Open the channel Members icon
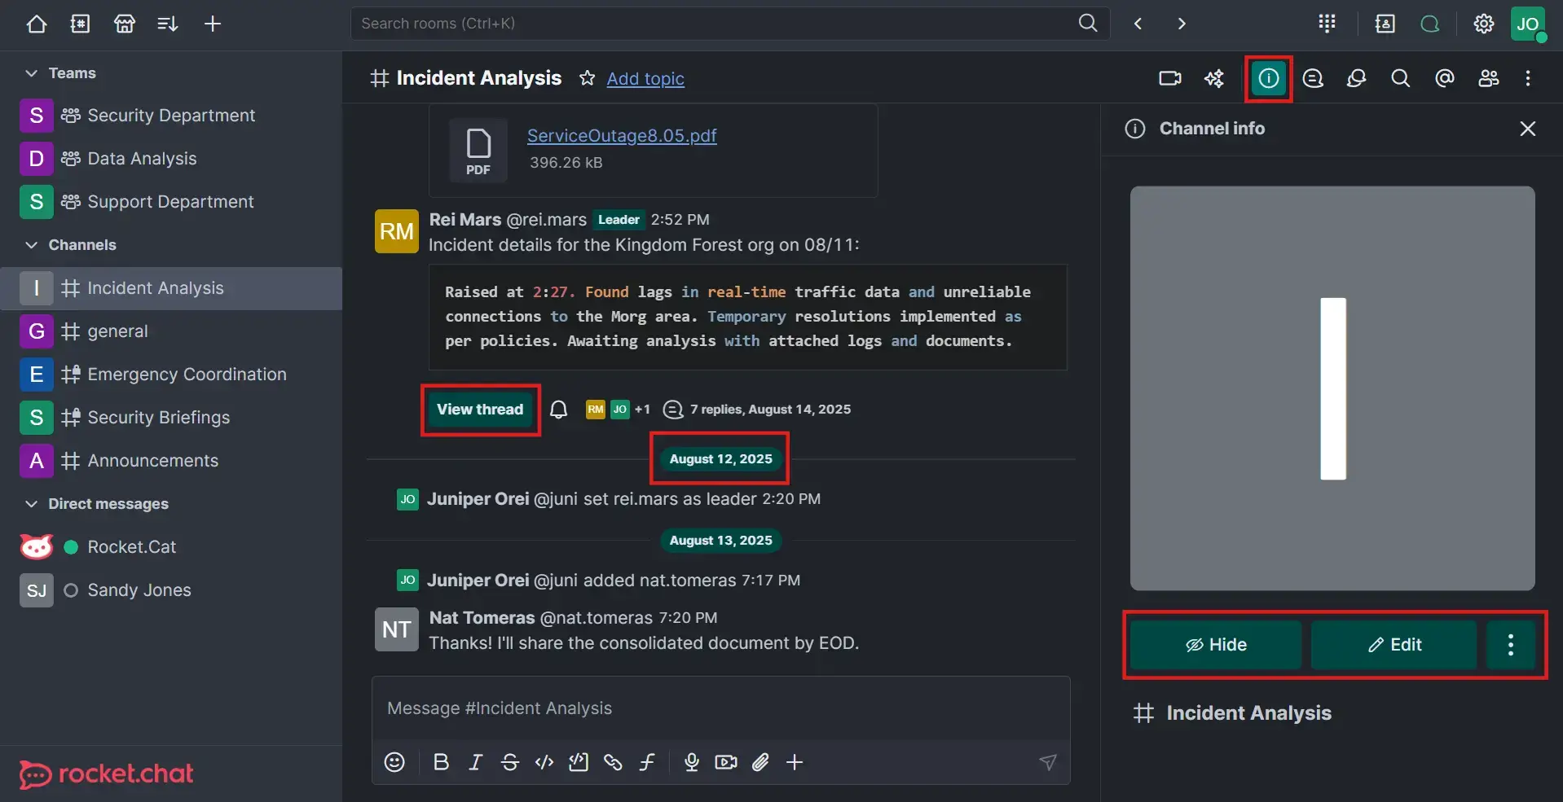This screenshot has height=802, width=1563. point(1489,78)
